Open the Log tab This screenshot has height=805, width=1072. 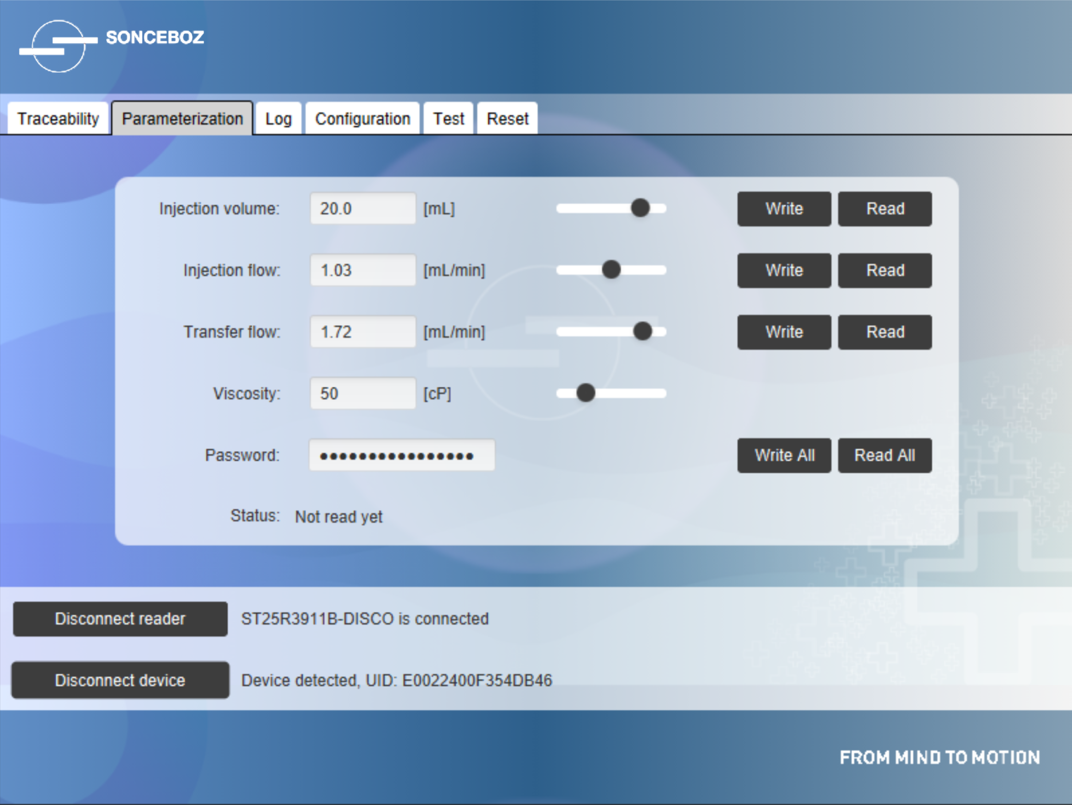[278, 118]
